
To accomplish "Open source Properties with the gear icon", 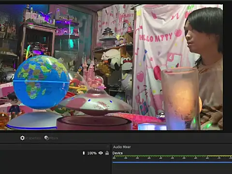I will [30, 138].
